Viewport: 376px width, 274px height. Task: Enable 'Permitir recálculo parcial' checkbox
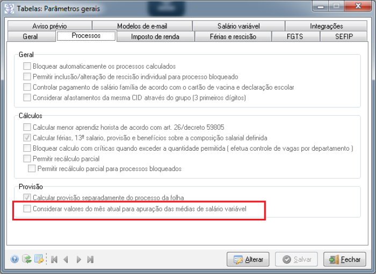[x=27, y=159]
